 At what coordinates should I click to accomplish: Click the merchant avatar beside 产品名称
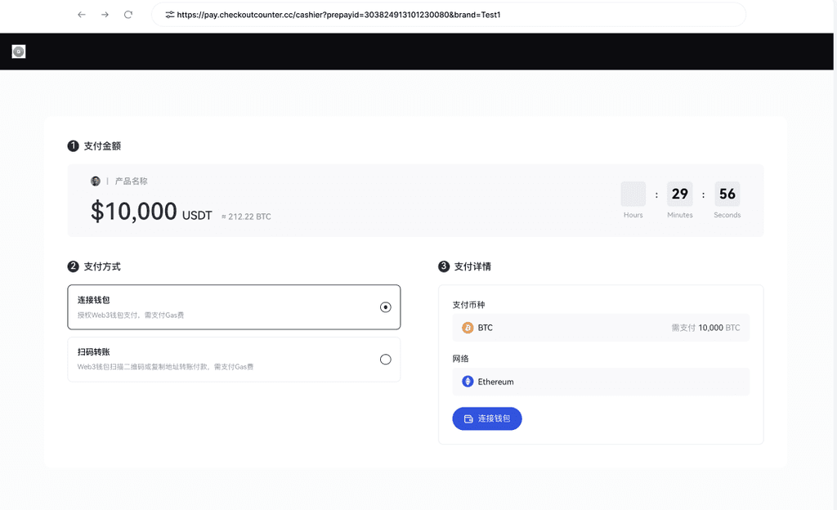click(x=96, y=181)
